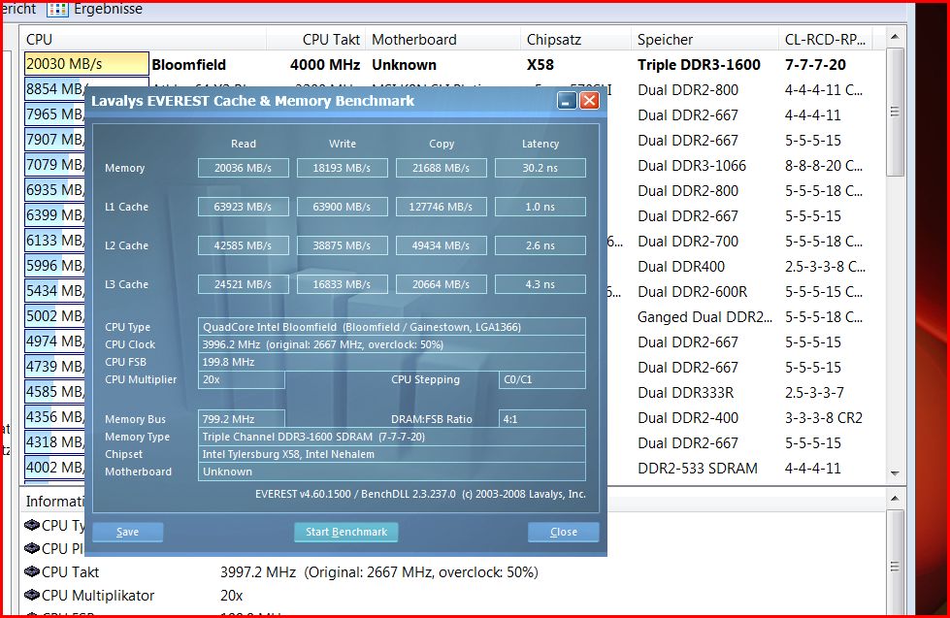This screenshot has height=618, width=950.
Task: Click Memory Write value 18193 MB/s
Action: click(x=342, y=168)
